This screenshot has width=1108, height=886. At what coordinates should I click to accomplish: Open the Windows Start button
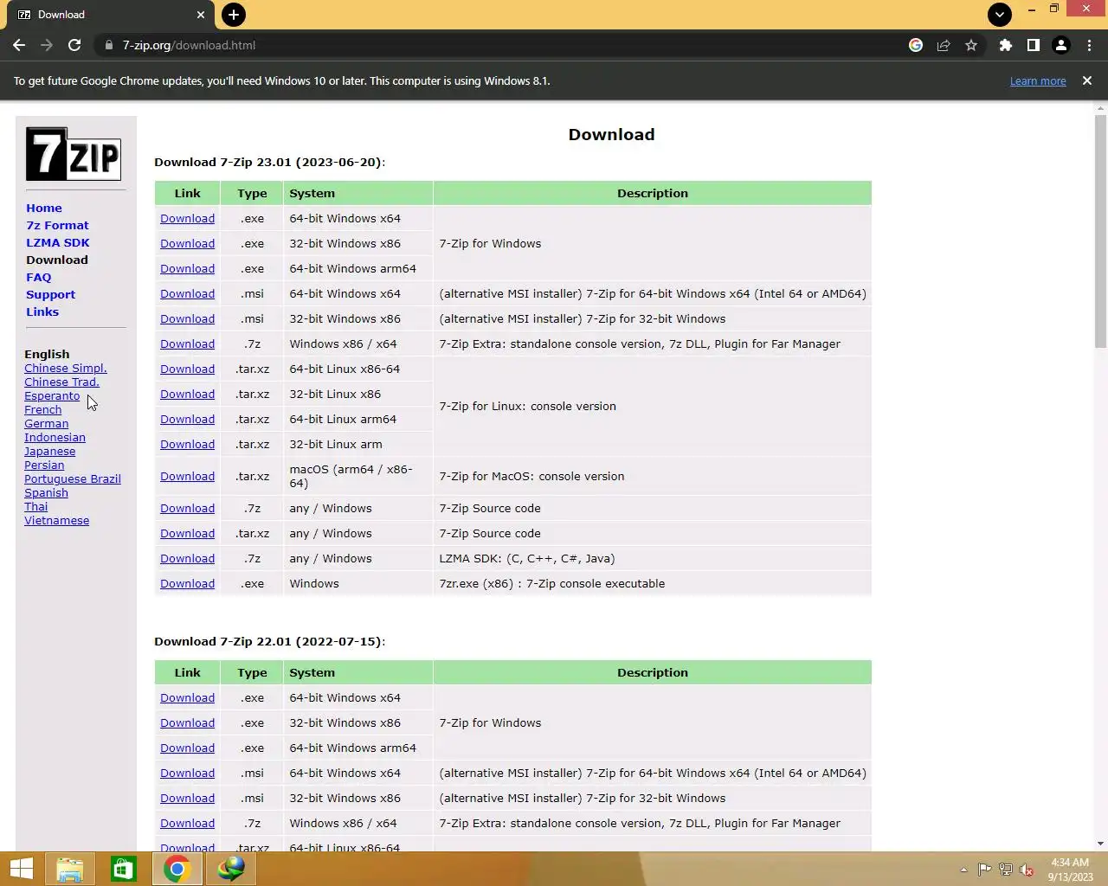coord(21,869)
